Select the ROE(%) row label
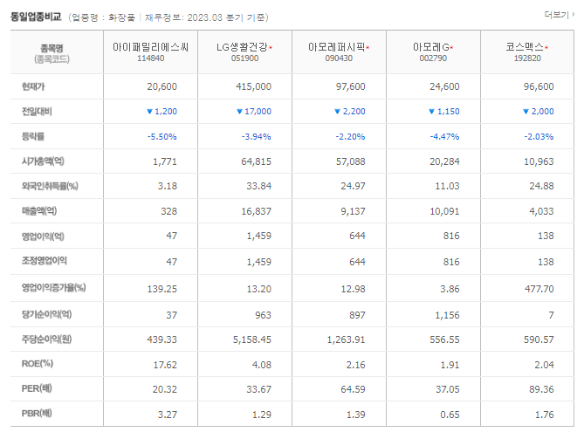The width and height of the screenshot is (584, 432). (38, 363)
